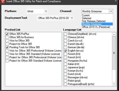This screenshot has width=119, height=91.
Task: Check Portuguese(Brazil) (pt-br) language
Action: pyautogui.click(x=66, y=84)
